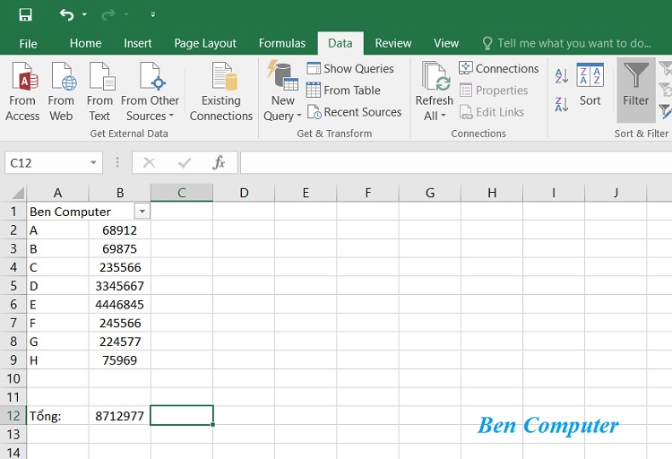This screenshot has height=459, width=672.
Task: Click cell with value 69875
Action: tap(120, 249)
